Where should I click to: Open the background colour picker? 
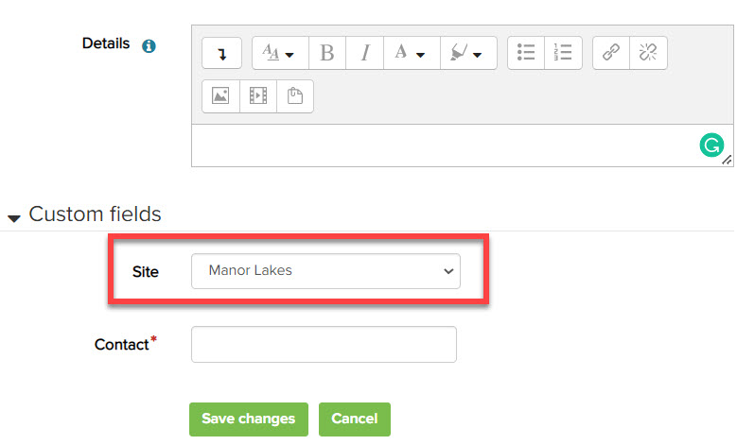[467, 54]
